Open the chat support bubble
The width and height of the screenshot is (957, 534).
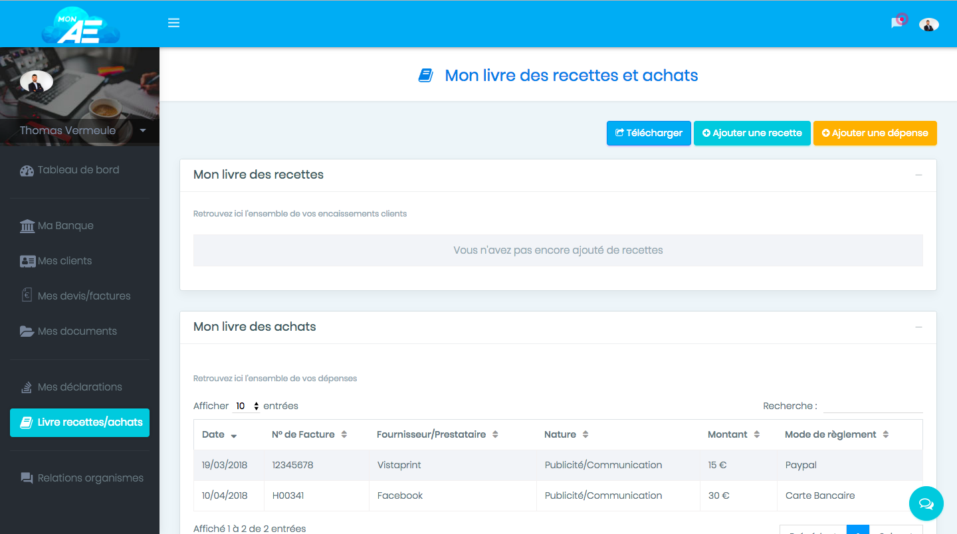coord(926,503)
